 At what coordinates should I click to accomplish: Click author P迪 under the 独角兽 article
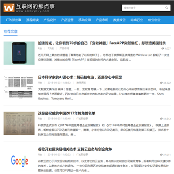pyautogui.click(x=40, y=118)
